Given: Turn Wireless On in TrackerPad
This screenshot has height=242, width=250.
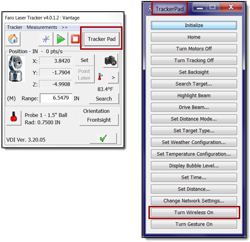Looking at the screenshot, I should point(194,212).
